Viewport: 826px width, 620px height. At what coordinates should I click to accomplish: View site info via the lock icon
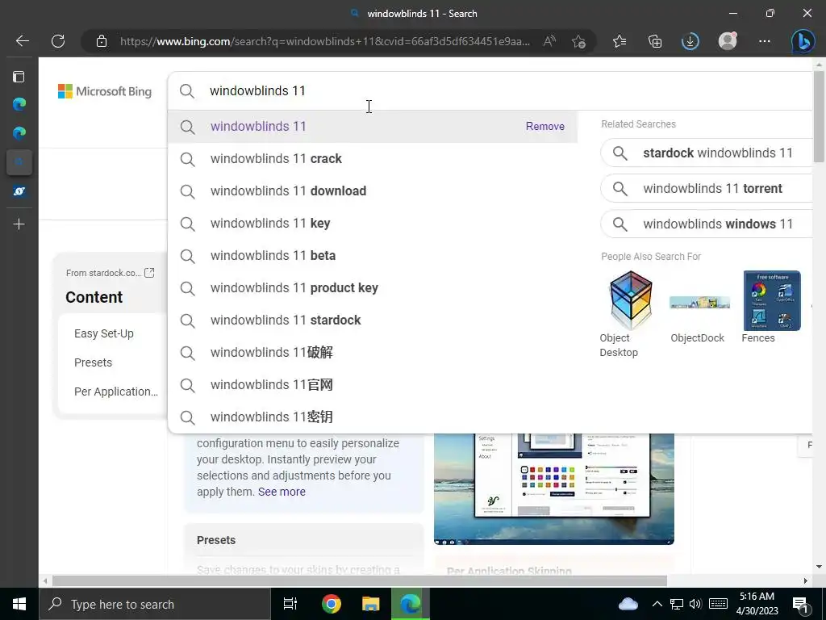click(x=102, y=41)
